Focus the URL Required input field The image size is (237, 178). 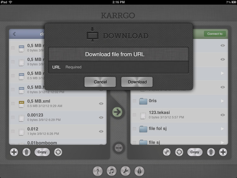[118, 67]
